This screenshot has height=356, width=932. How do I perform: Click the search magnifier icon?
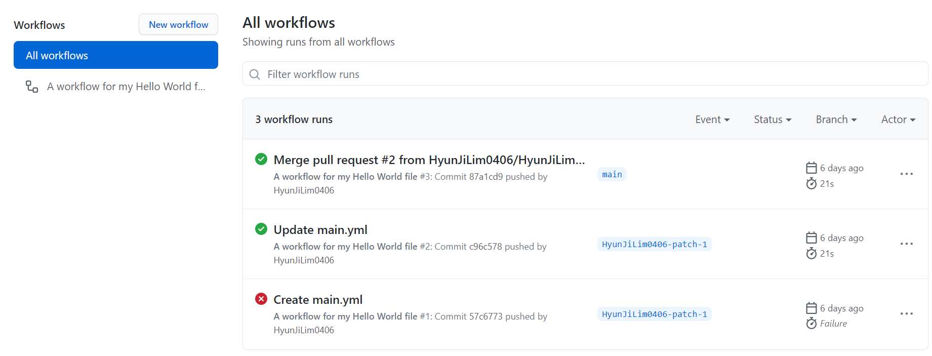(255, 74)
